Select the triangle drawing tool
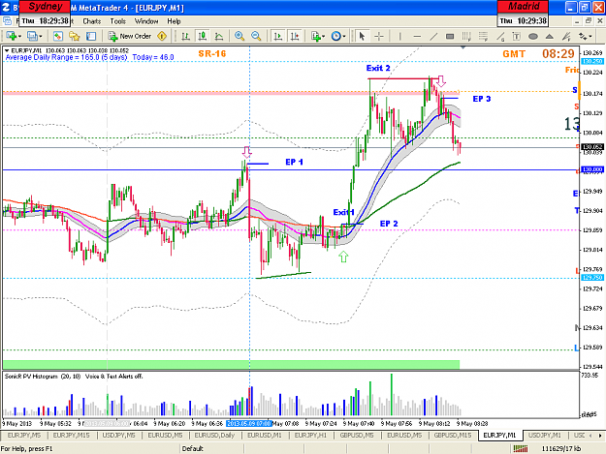The height and width of the screenshot is (454, 606). point(549,36)
